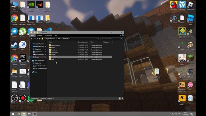
Task: Launch Bandicam from the desktop
Action: pyautogui.click(x=23, y=99)
